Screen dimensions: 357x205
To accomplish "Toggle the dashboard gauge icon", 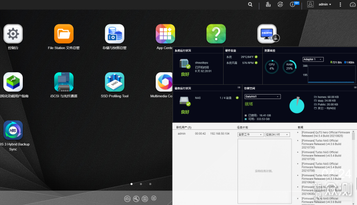I will (353, 4).
